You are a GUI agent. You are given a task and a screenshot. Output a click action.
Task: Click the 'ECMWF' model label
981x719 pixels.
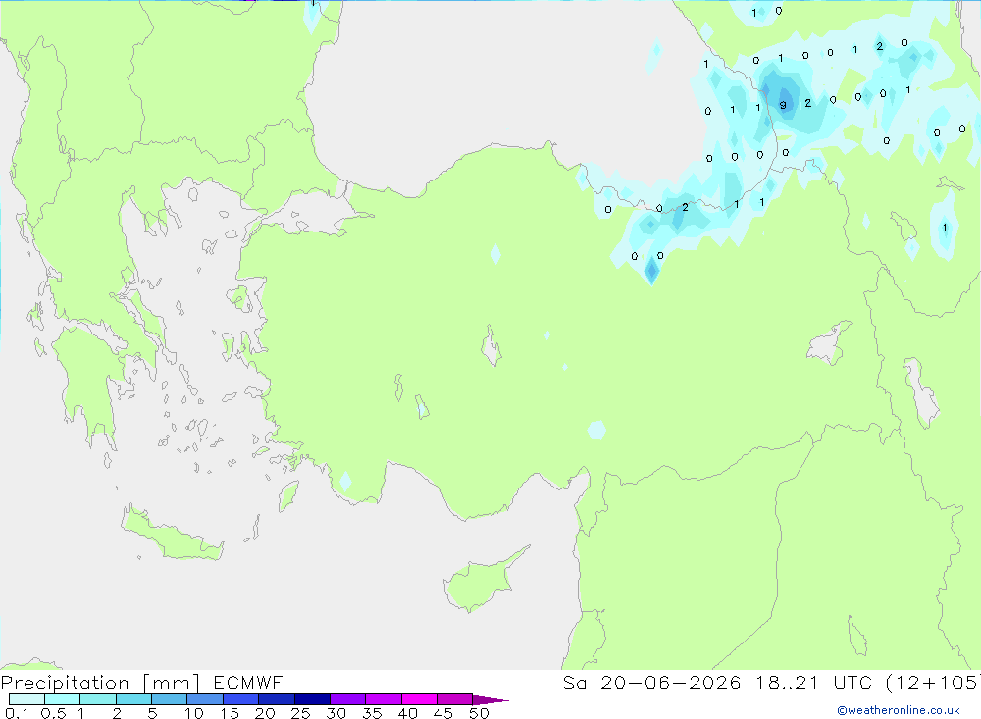pyautogui.click(x=248, y=682)
